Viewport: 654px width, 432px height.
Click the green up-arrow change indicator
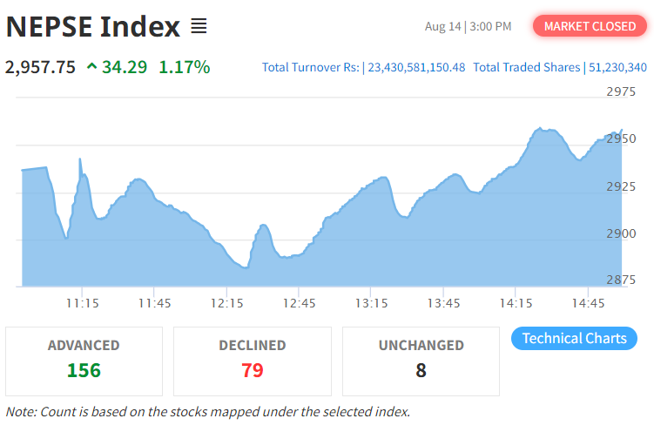pyautogui.click(x=92, y=67)
